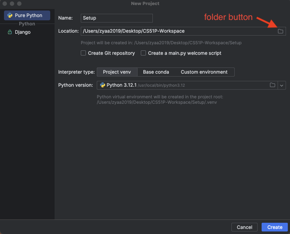Switch to Base conda interpreter type

(156, 72)
